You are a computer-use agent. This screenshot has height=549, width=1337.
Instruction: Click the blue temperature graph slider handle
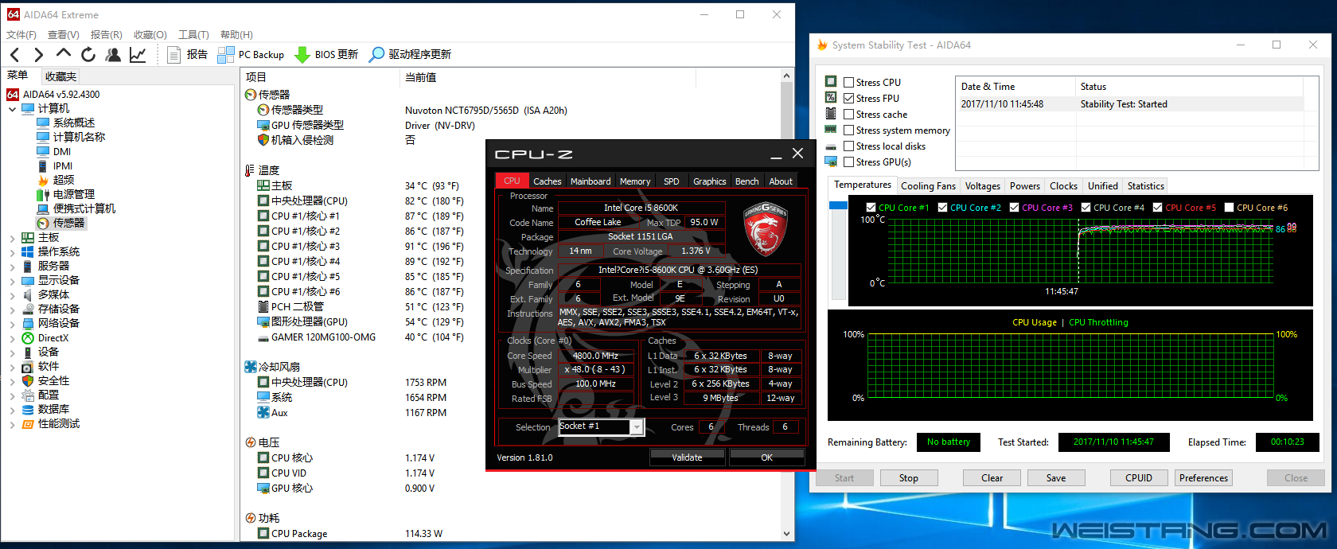click(838, 206)
